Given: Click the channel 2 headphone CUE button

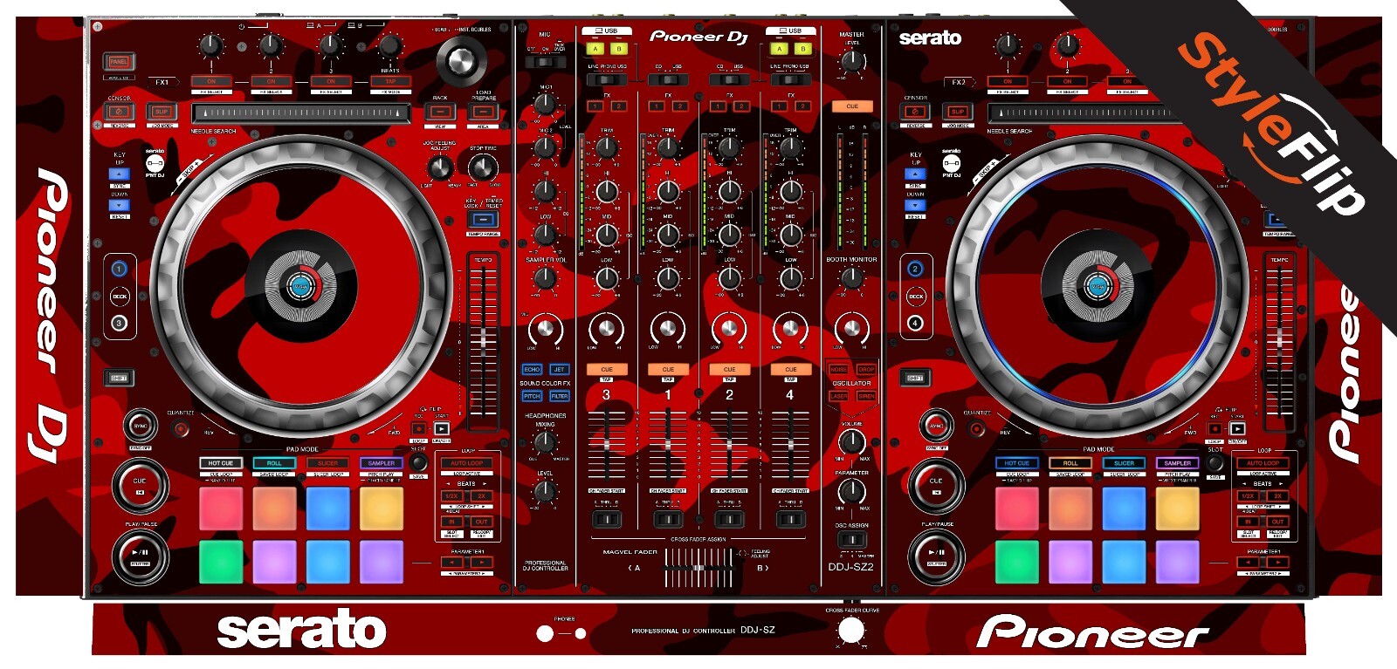Looking at the screenshot, I should coord(729,370).
